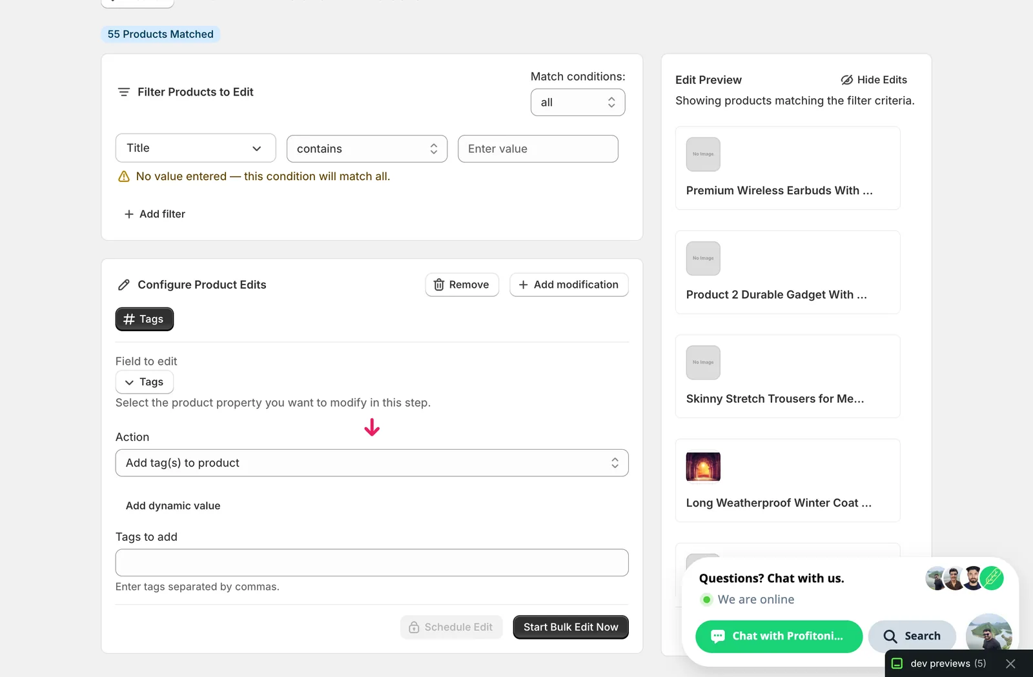Click Skinny Stretch Trousers placeholder thumbnail
1033x677 pixels.
[x=703, y=363]
